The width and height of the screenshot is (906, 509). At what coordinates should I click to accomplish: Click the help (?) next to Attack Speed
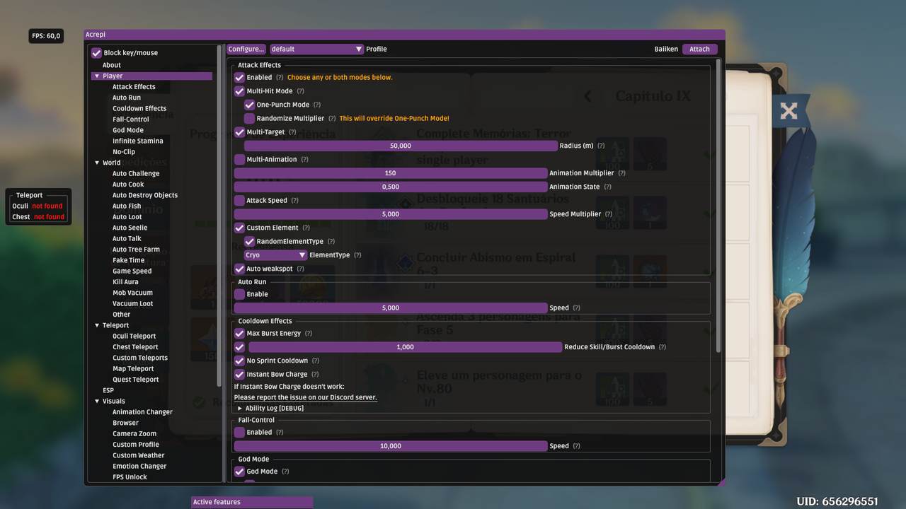(294, 200)
